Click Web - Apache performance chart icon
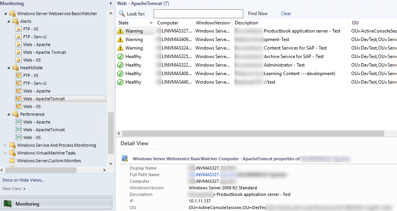 tap(19, 122)
